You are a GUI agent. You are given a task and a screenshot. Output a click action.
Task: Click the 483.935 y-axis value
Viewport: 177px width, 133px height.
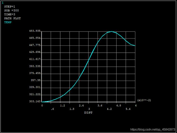(35, 31)
